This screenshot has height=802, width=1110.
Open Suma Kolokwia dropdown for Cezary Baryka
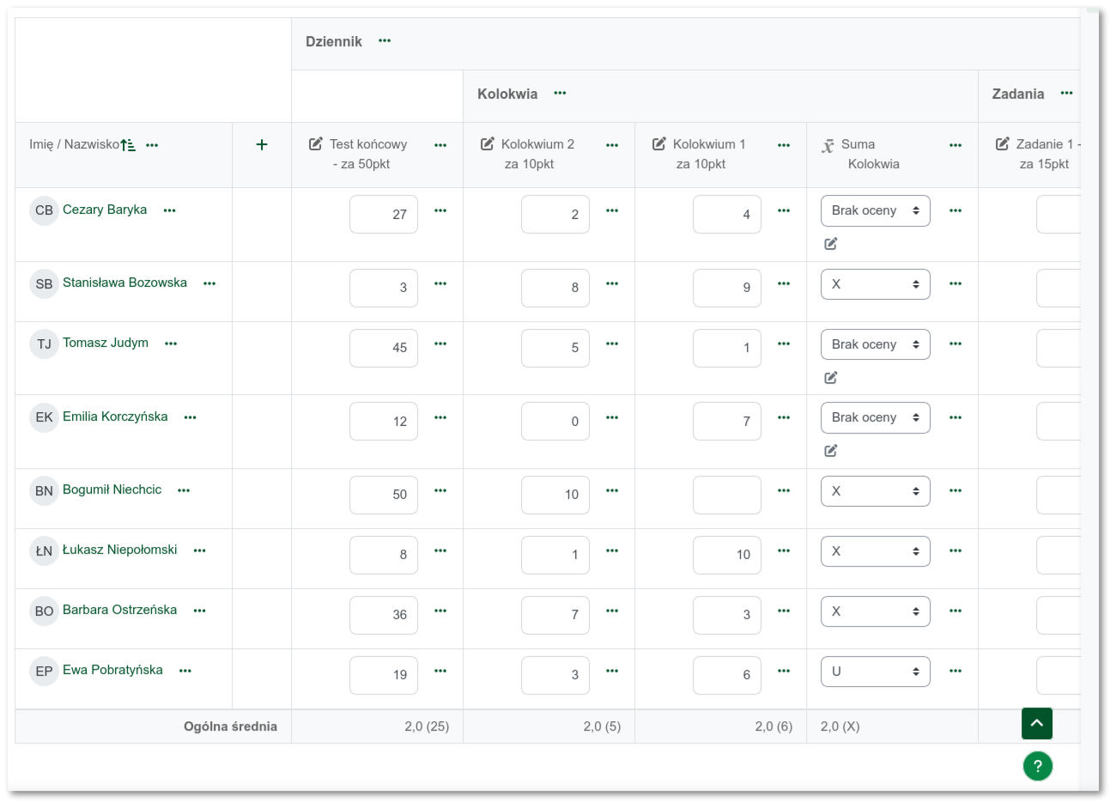click(x=875, y=211)
